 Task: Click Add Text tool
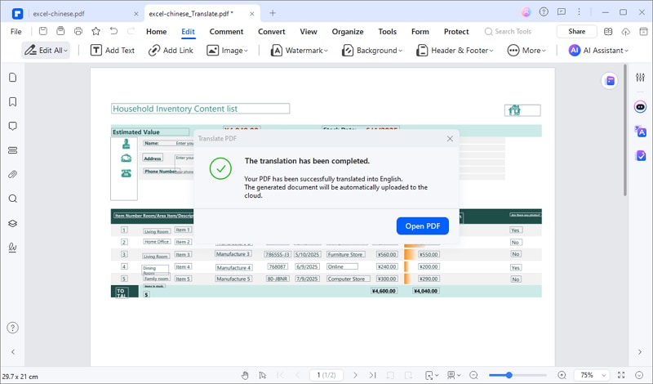click(x=113, y=51)
